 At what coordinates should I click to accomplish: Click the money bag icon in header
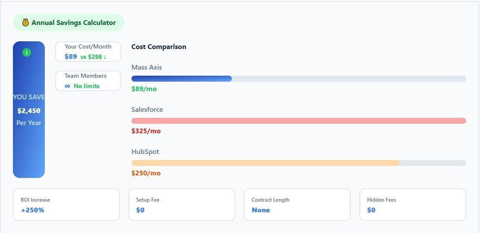(25, 22)
